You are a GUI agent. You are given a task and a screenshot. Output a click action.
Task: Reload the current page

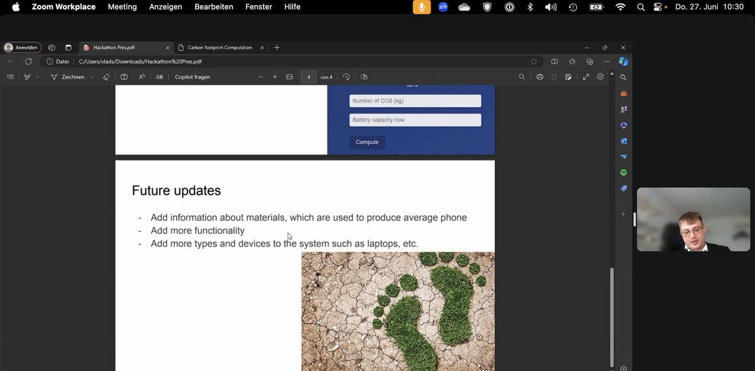(28, 62)
